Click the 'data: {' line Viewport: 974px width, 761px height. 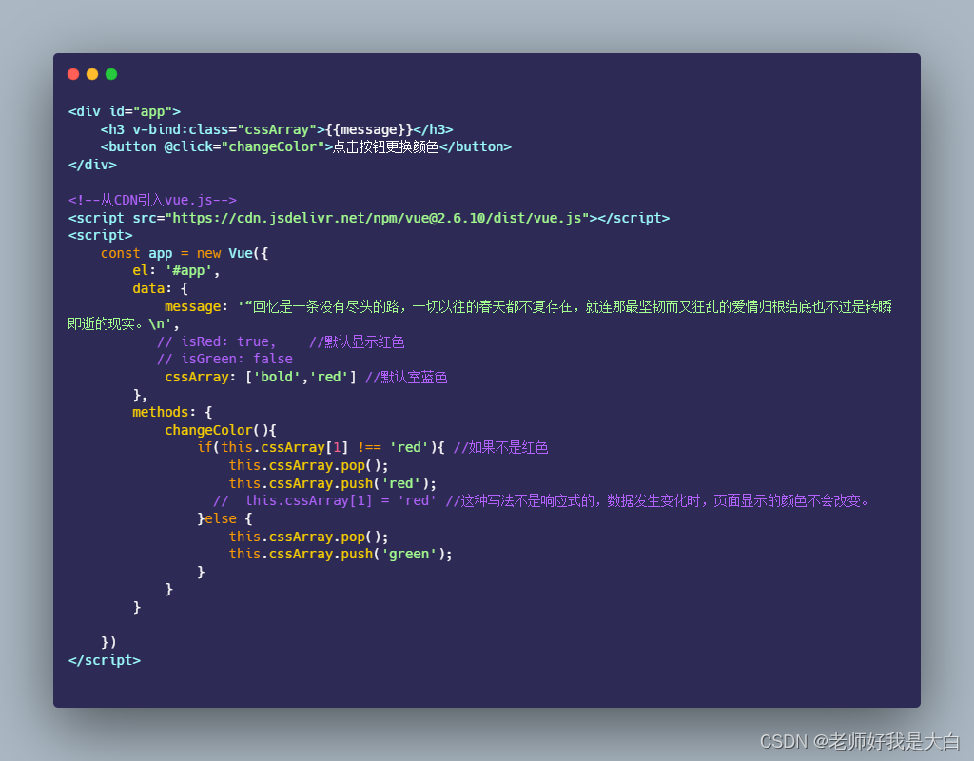click(x=160, y=289)
